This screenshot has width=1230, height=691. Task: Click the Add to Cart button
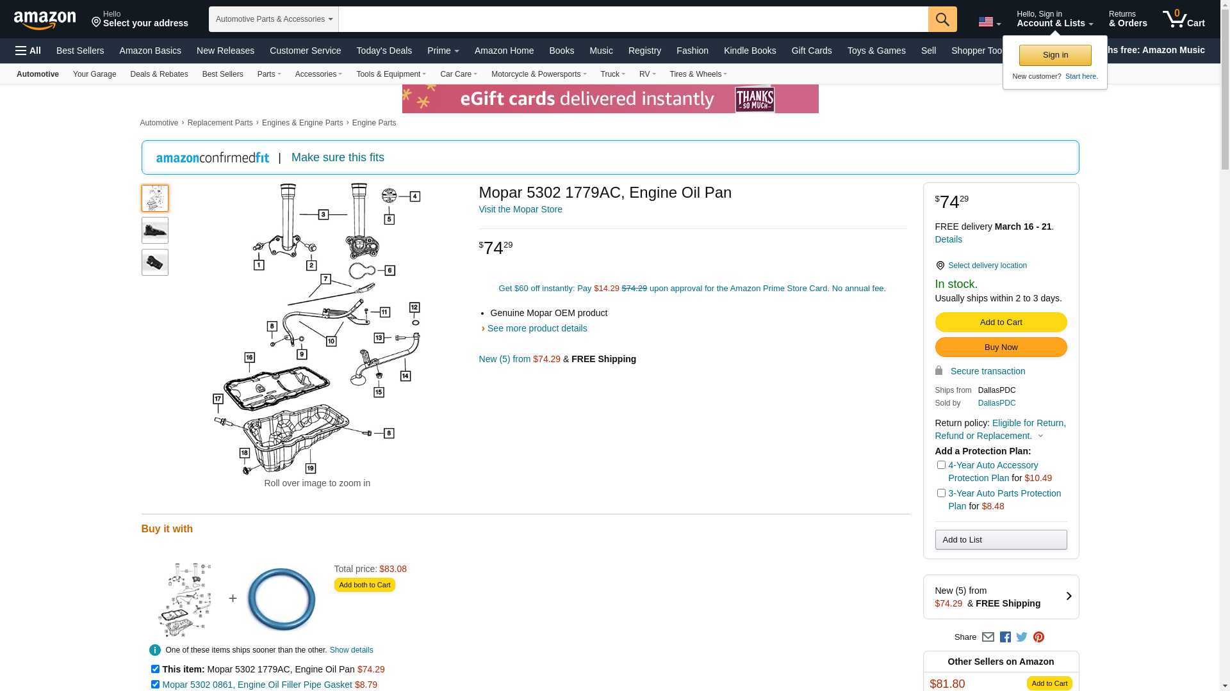(1001, 322)
